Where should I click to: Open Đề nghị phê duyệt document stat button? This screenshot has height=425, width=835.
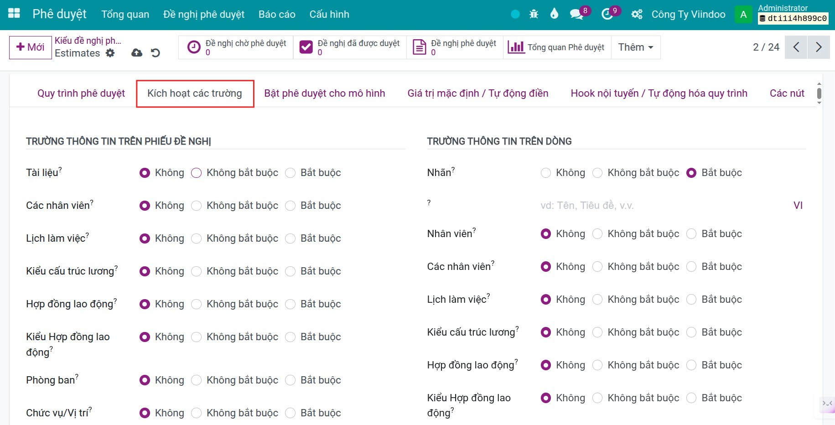pyautogui.click(x=455, y=47)
